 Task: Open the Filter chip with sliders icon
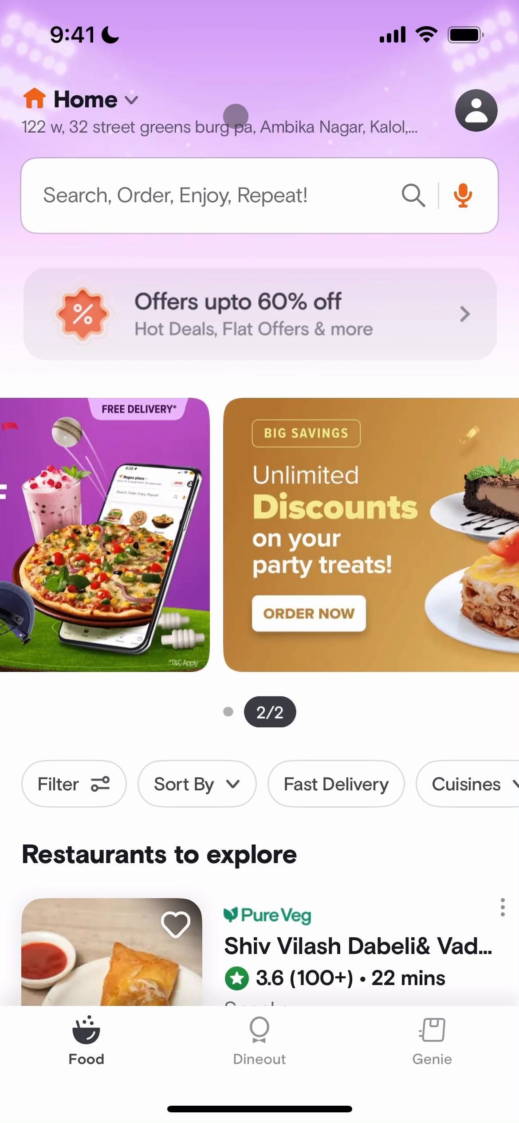[74, 784]
